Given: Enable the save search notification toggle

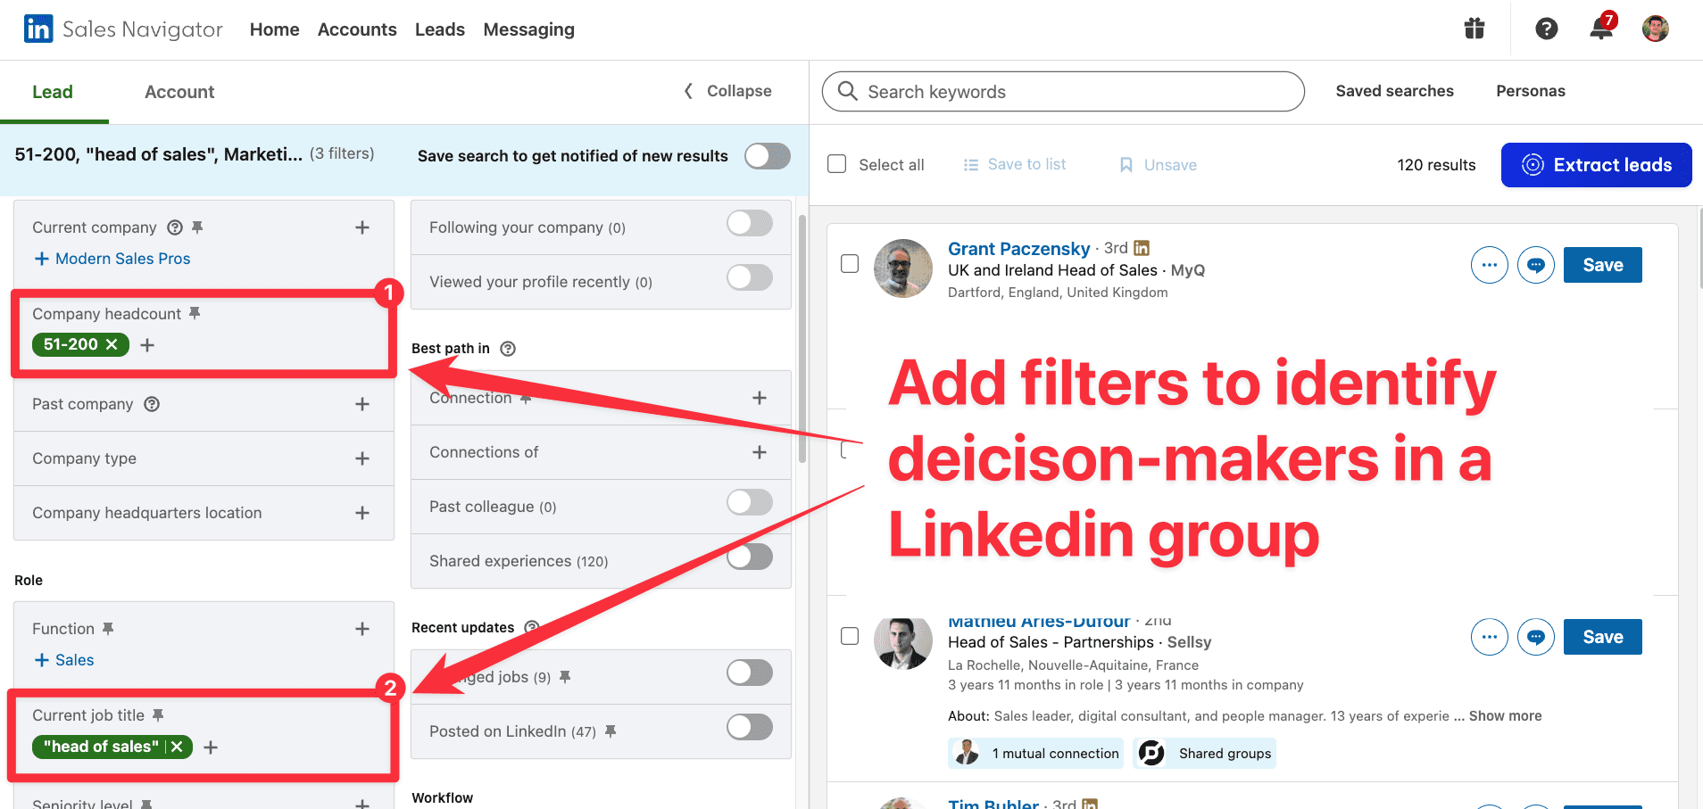Looking at the screenshot, I should pos(766,155).
